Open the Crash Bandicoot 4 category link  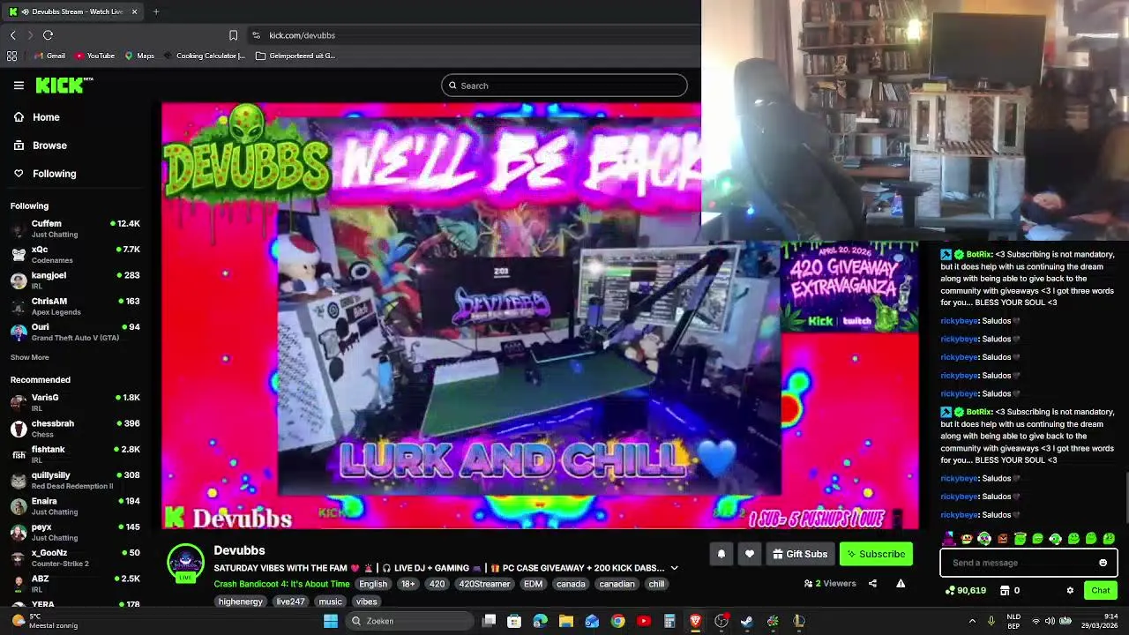coord(281,584)
